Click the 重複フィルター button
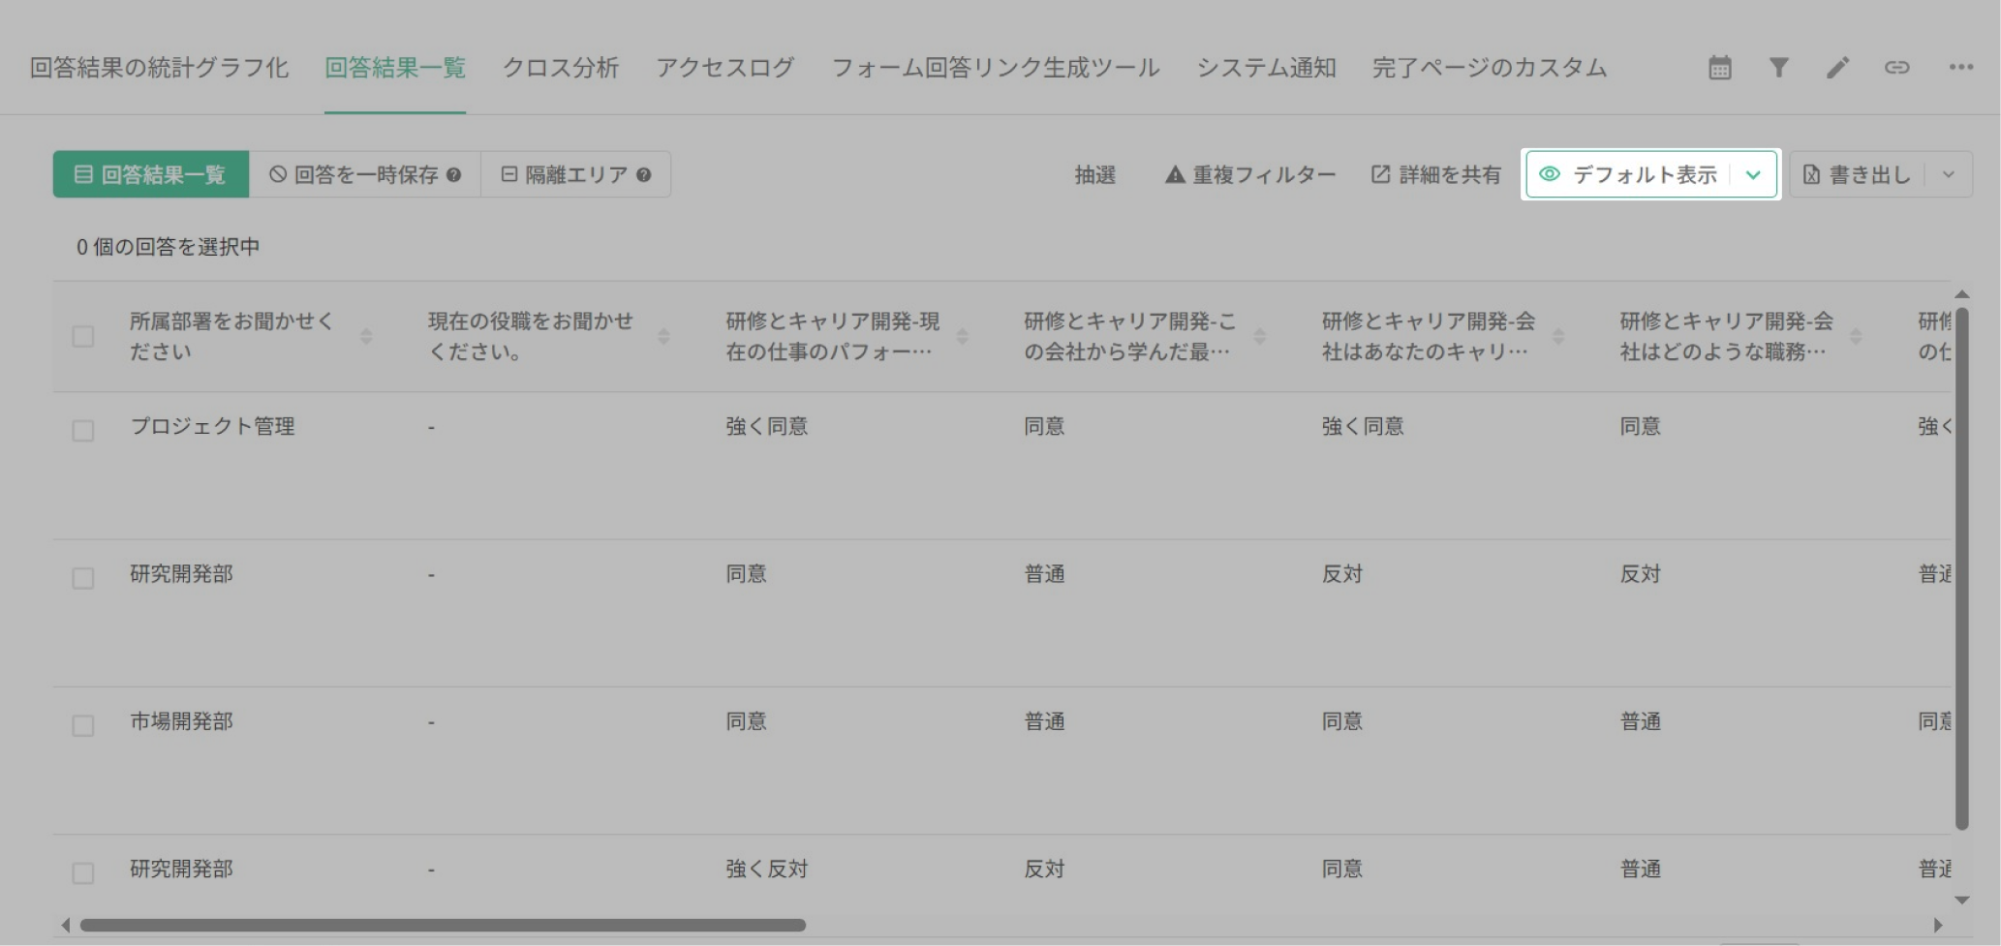 pyautogui.click(x=1250, y=175)
